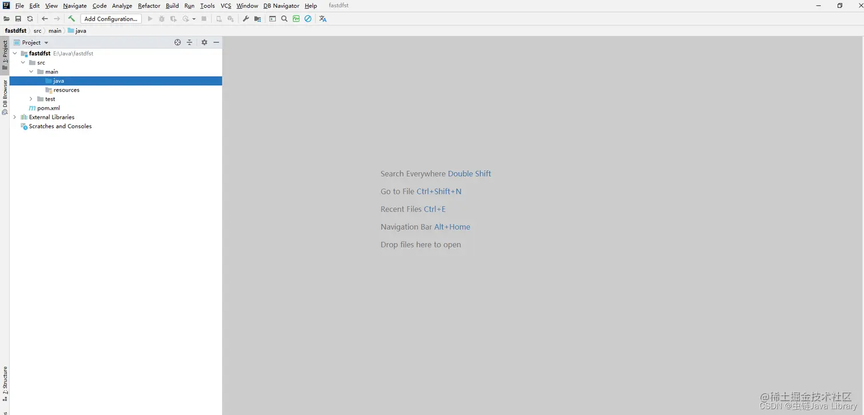Click the Stop square icon
Image resolution: width=864 pixels, height=415 pixels.
[x=204, y=19]
